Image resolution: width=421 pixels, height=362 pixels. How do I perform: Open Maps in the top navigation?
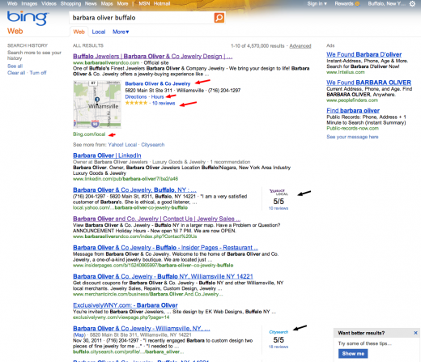(x=107, y=4)
